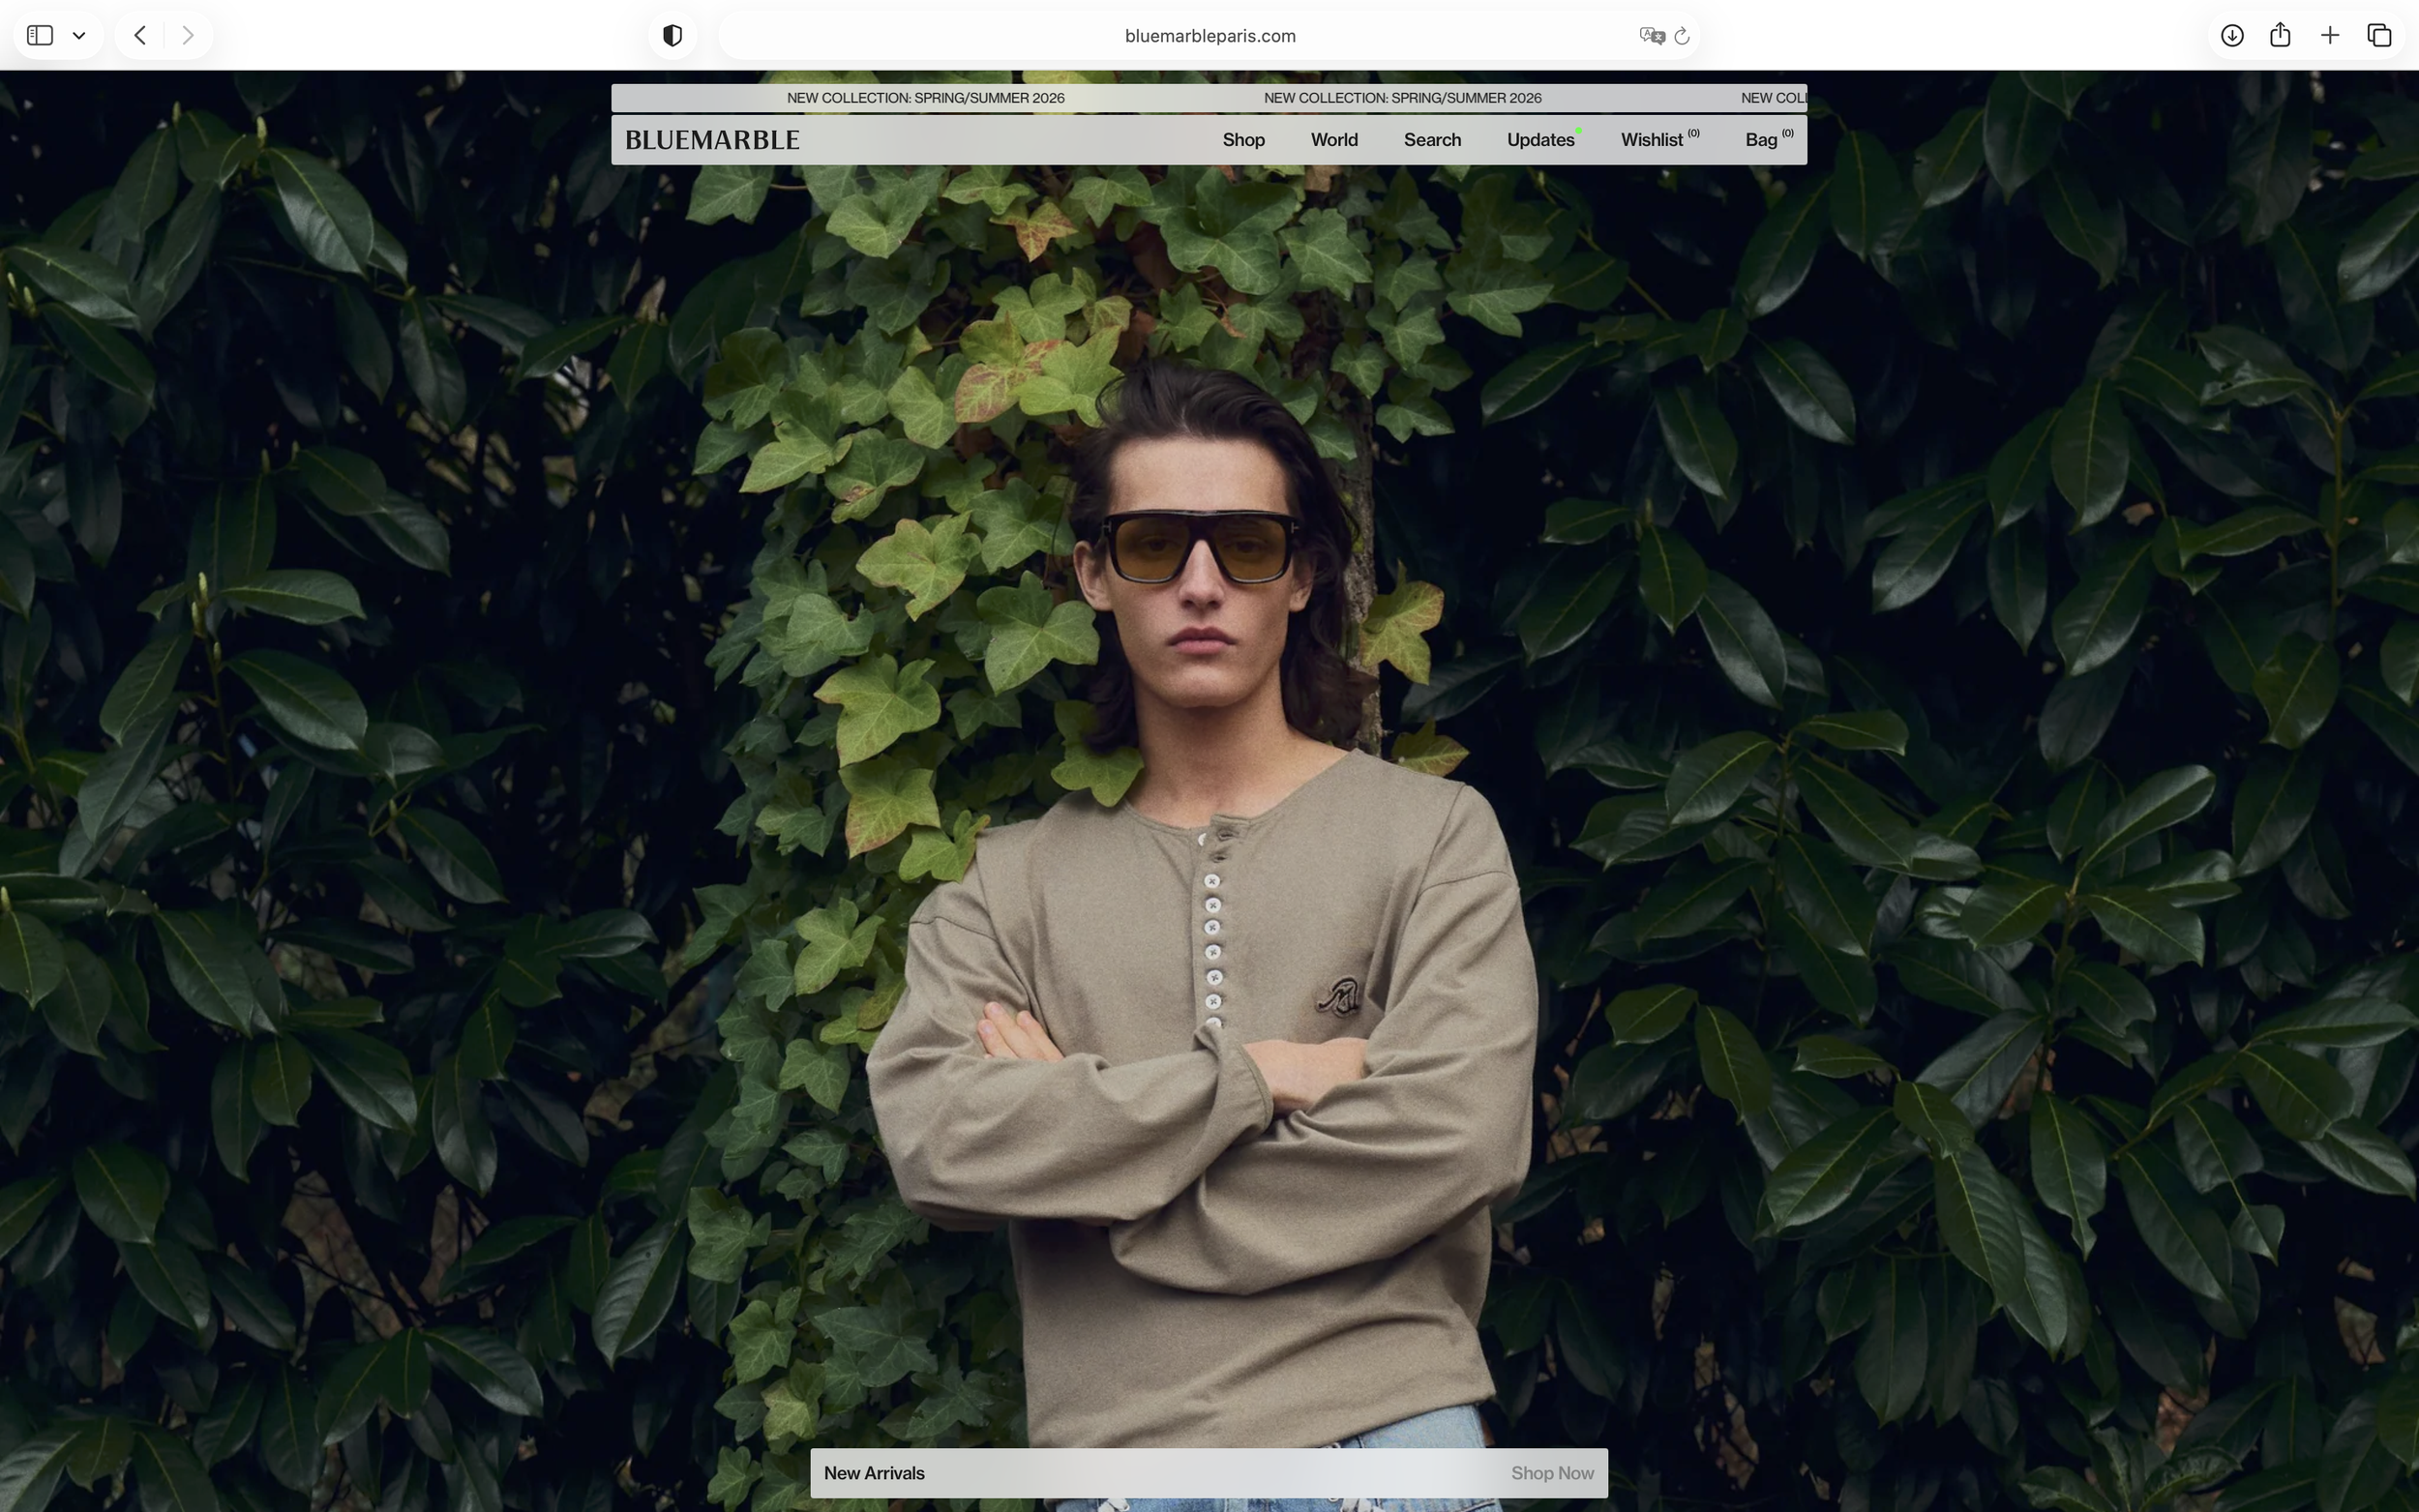
Task: Reload the page with refresh icon
Action: coord(1682,36)
